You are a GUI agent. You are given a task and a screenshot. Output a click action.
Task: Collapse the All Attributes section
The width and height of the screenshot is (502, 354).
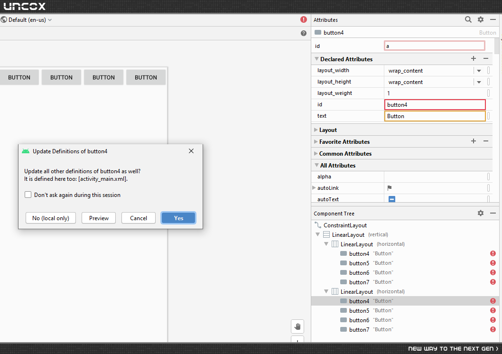tap(316, 165)
